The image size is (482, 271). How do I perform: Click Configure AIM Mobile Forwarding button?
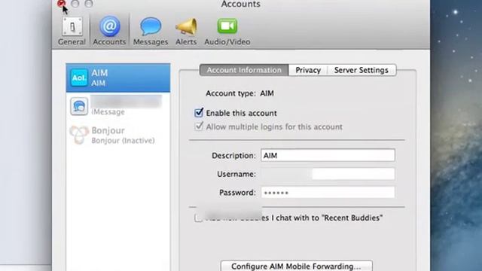coord(296,266)
